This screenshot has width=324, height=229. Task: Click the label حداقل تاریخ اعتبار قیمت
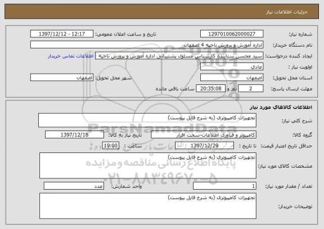pos(286,146)
